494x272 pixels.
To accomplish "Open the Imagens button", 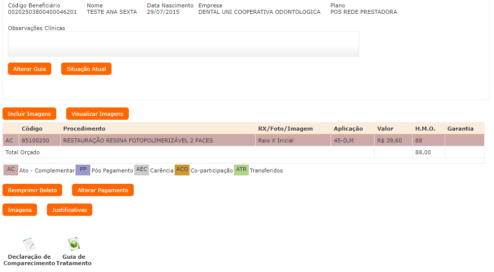I will [20, 210].
